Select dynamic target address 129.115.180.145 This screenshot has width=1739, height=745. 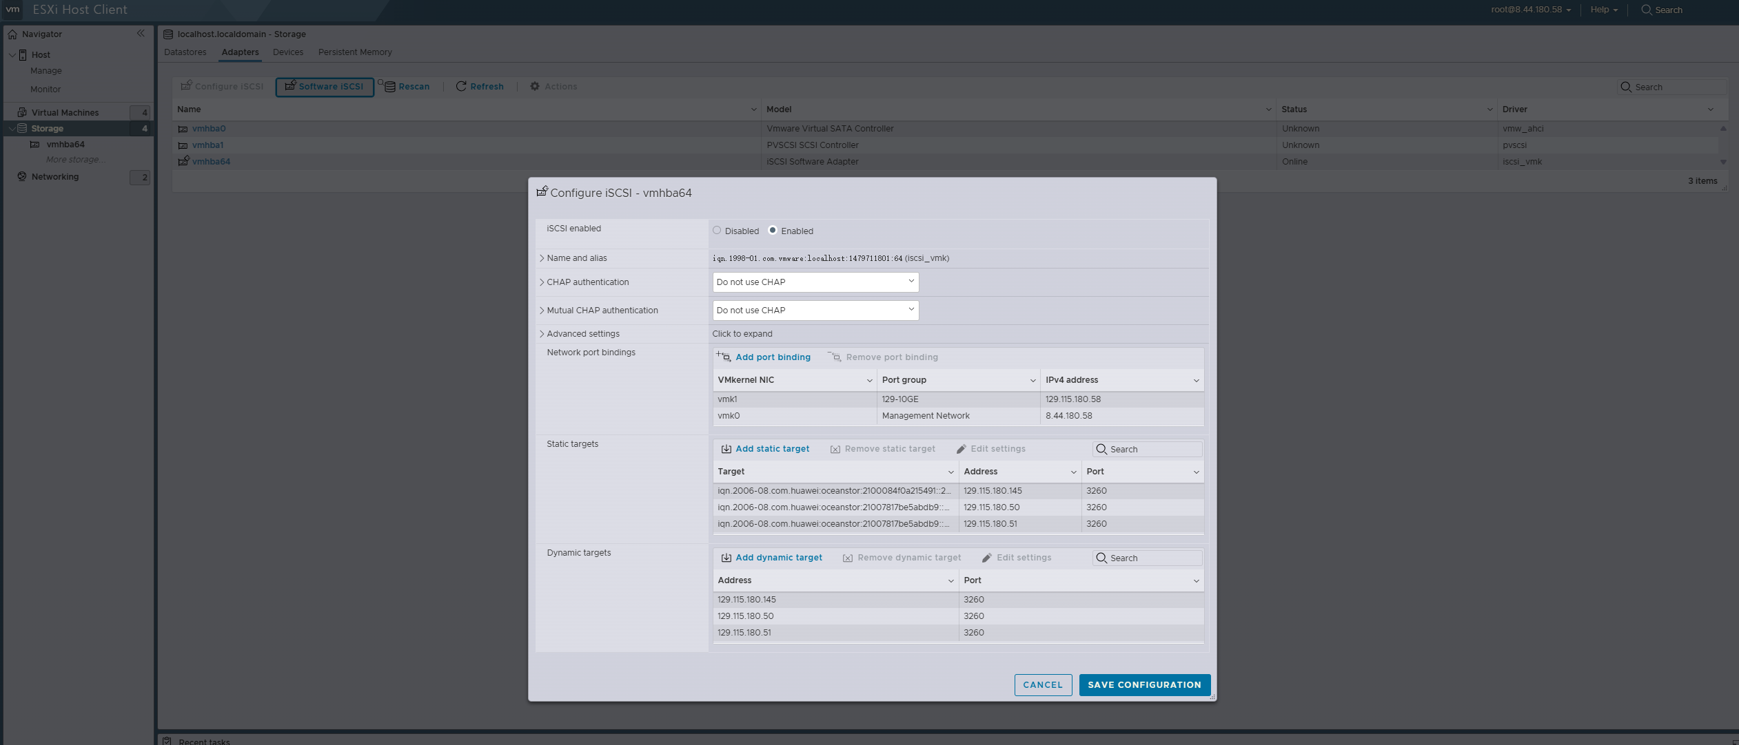click(x=958, y=600)
